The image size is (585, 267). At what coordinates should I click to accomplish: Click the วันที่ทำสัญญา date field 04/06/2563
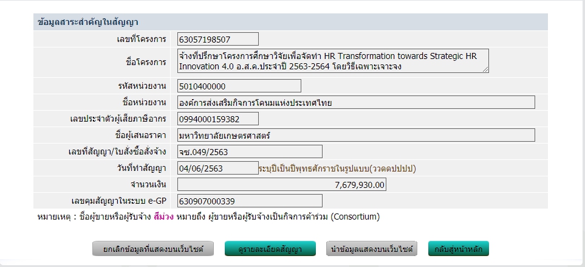tap(217, 168)
